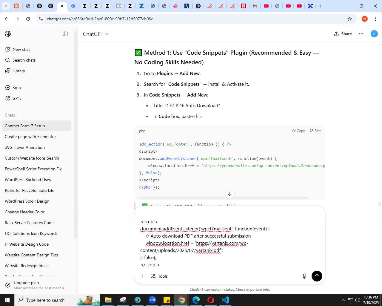Screen dimensions: 382x306
Task: Switch to the last tab with X icon
Action: (x=310, y=6)
